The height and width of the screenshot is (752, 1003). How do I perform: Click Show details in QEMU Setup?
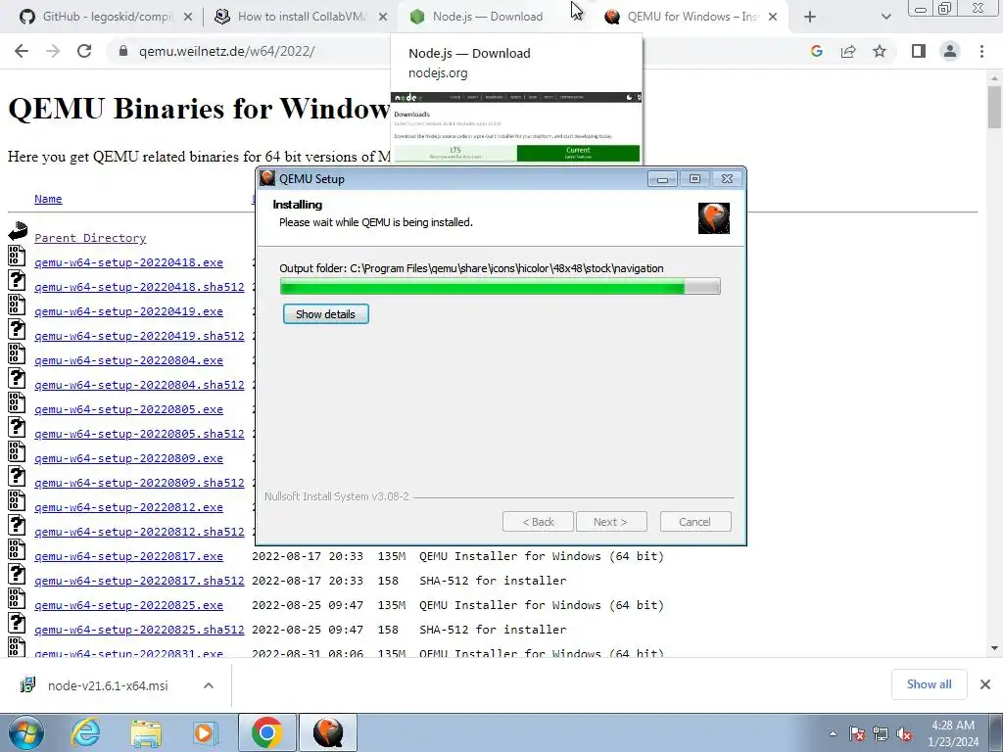[325, 314]
